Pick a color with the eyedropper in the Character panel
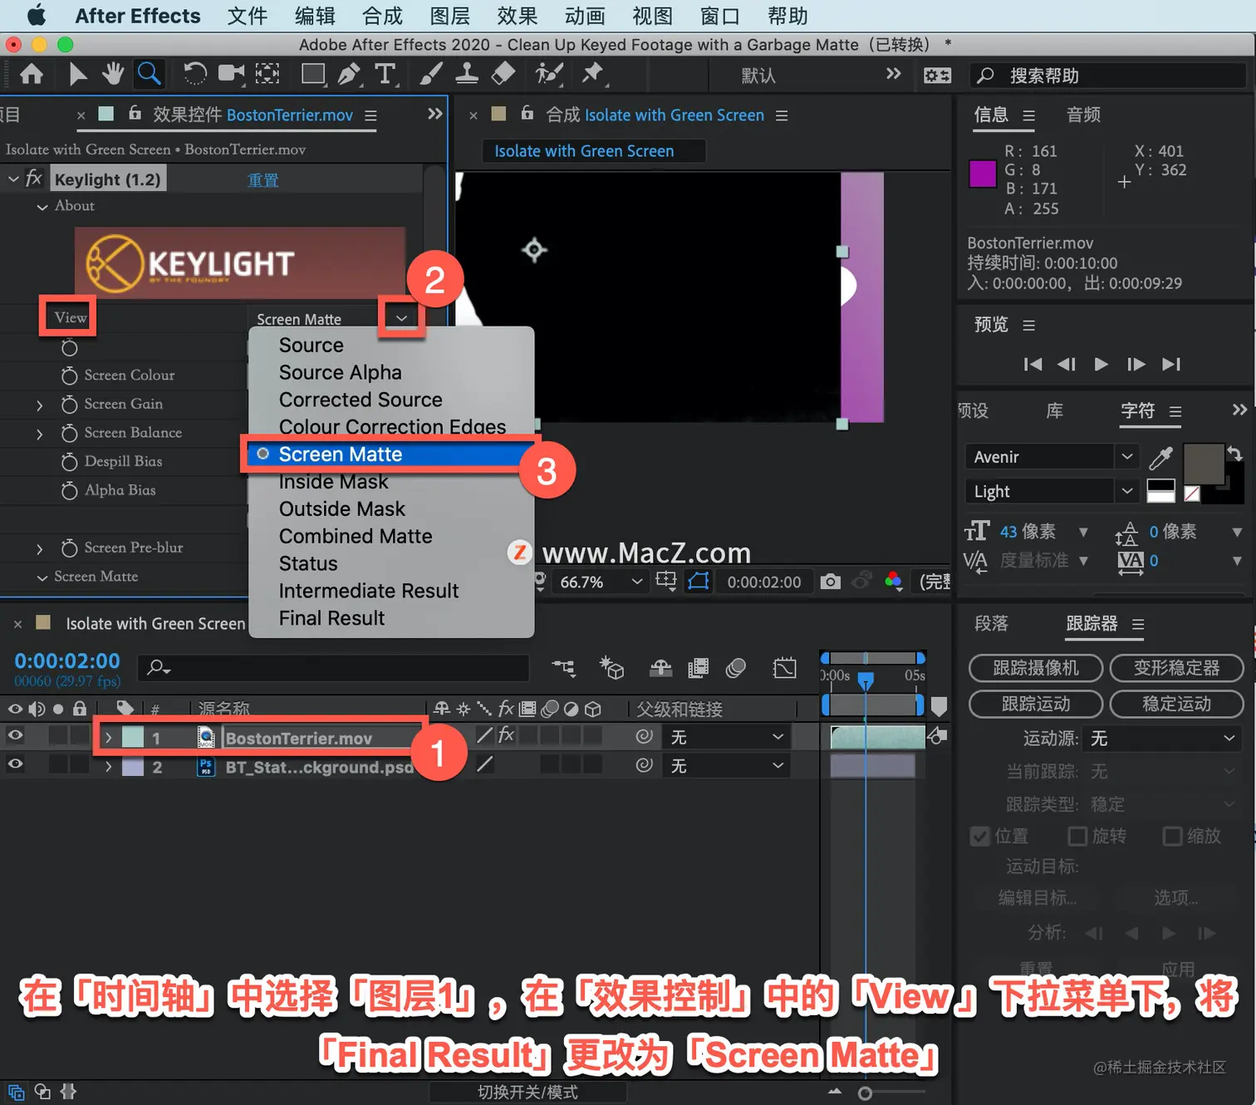 [1160, 457]
